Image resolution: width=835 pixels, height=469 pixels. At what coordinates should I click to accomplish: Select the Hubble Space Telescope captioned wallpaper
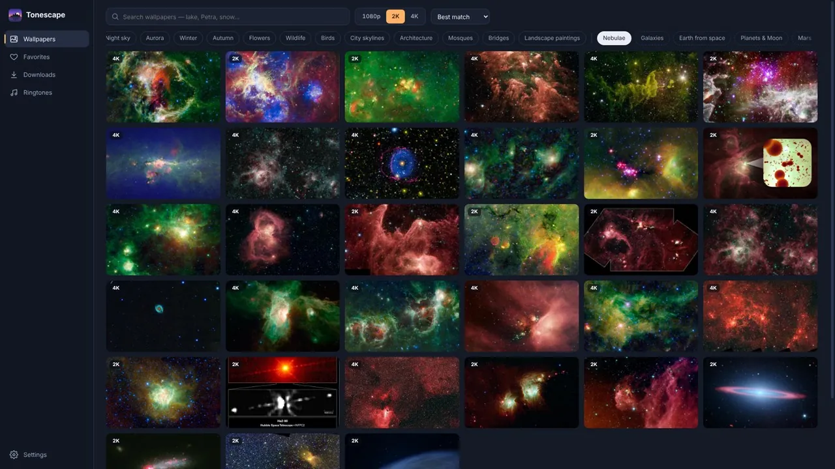pyautogui.click(x=282, y=392)
